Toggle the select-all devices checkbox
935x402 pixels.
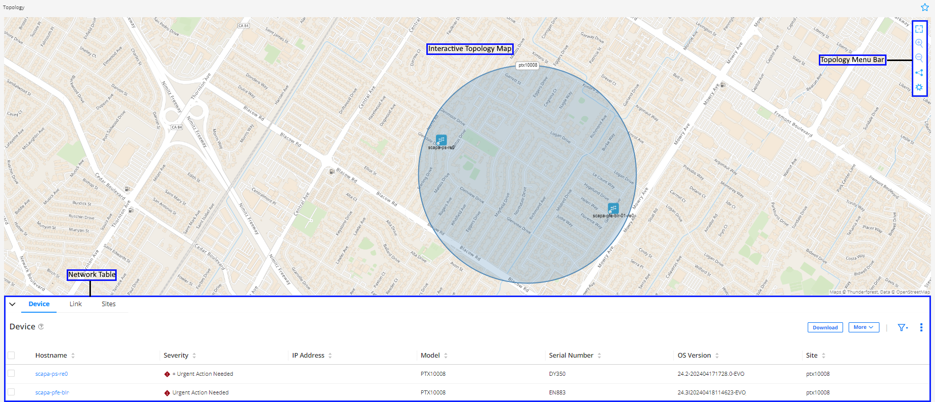pos(11,356)
